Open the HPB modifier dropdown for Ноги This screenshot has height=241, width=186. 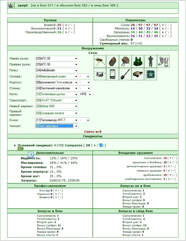tap(85, 94)
